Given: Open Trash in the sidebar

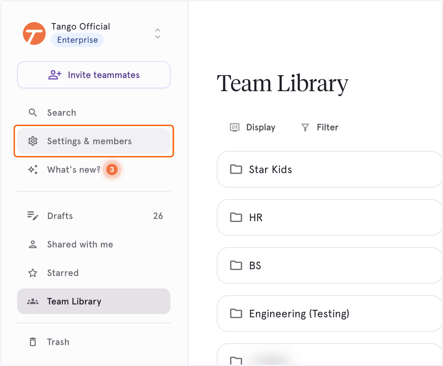Looking at the screenshot, I should [x=94, y=342].
